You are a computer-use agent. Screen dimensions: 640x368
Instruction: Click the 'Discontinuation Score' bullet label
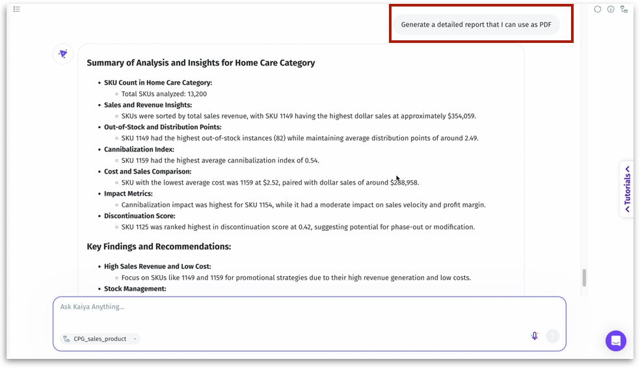(139, 216)
